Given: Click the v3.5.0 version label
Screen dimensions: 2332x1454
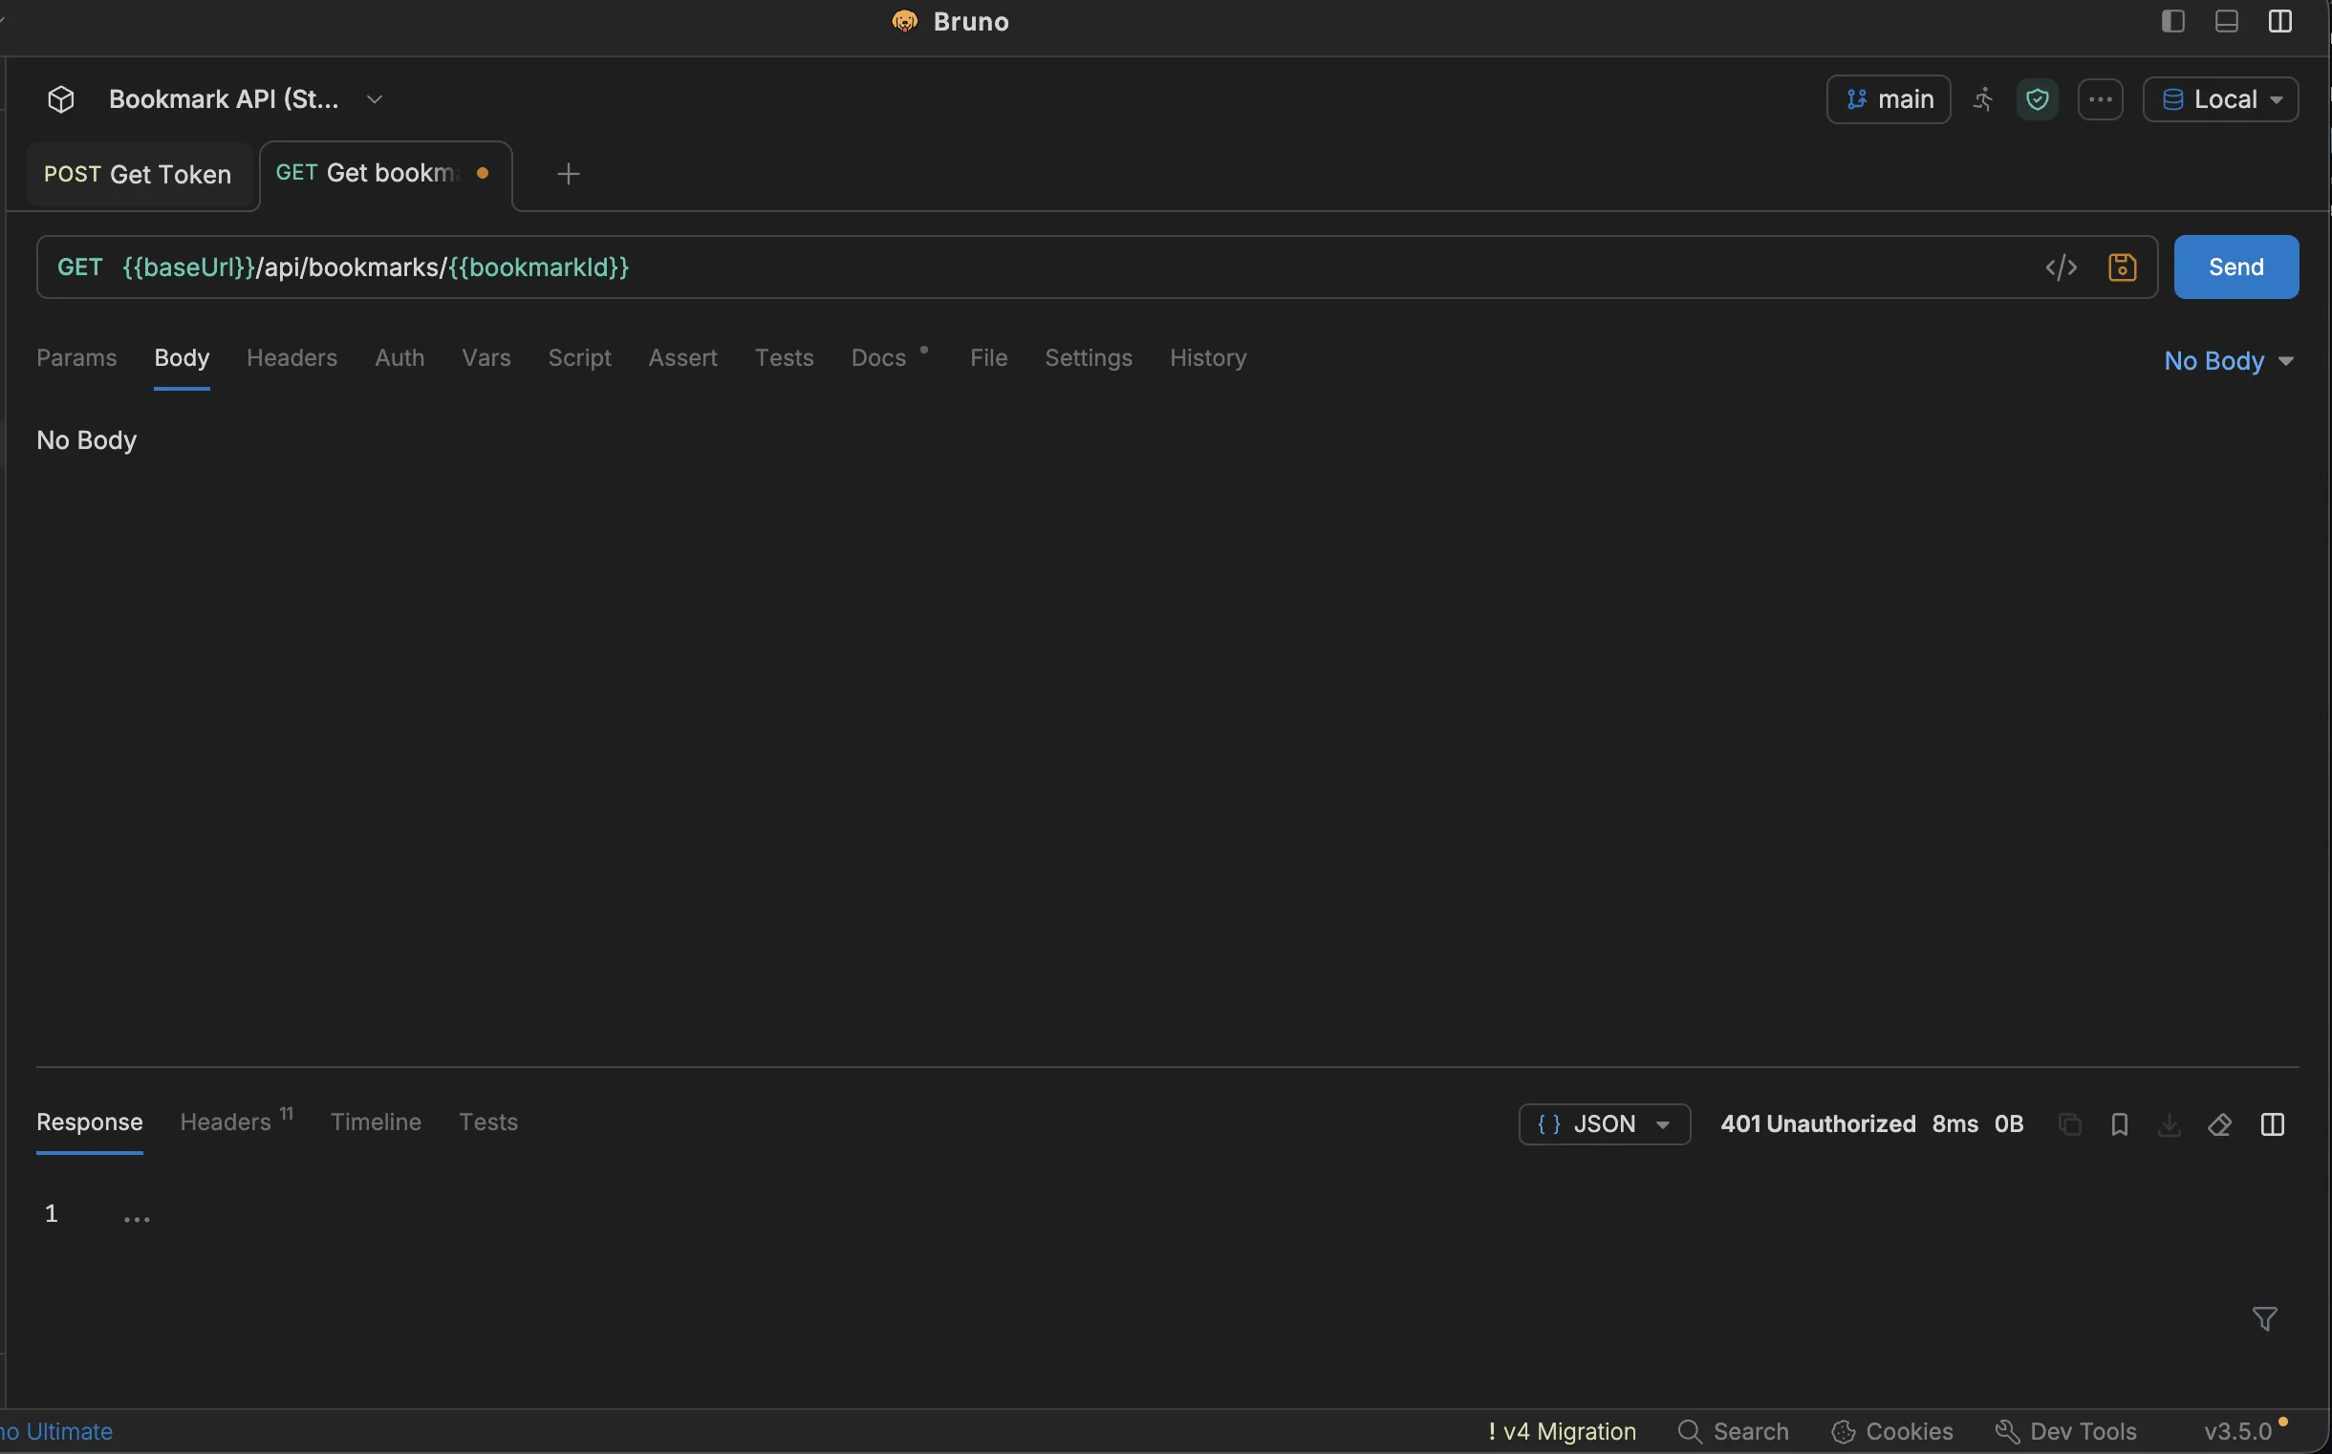Looking at the screenshot, I should coord(2237,1432).
